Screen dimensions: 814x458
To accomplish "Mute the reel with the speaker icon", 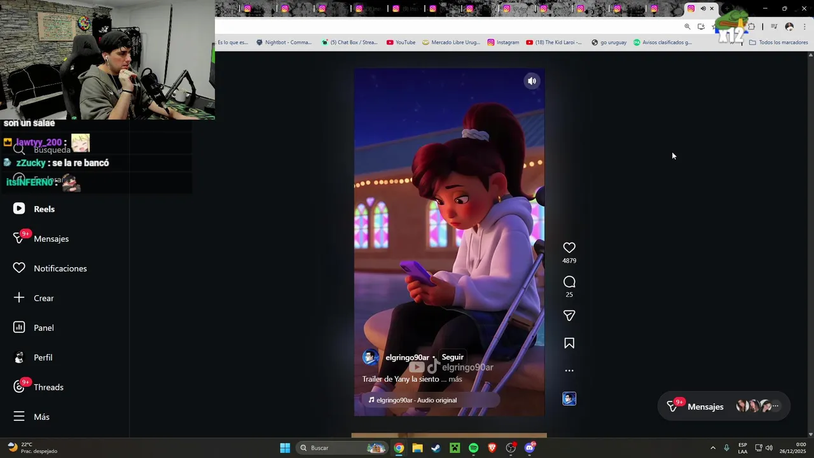I will click(532, 81).
